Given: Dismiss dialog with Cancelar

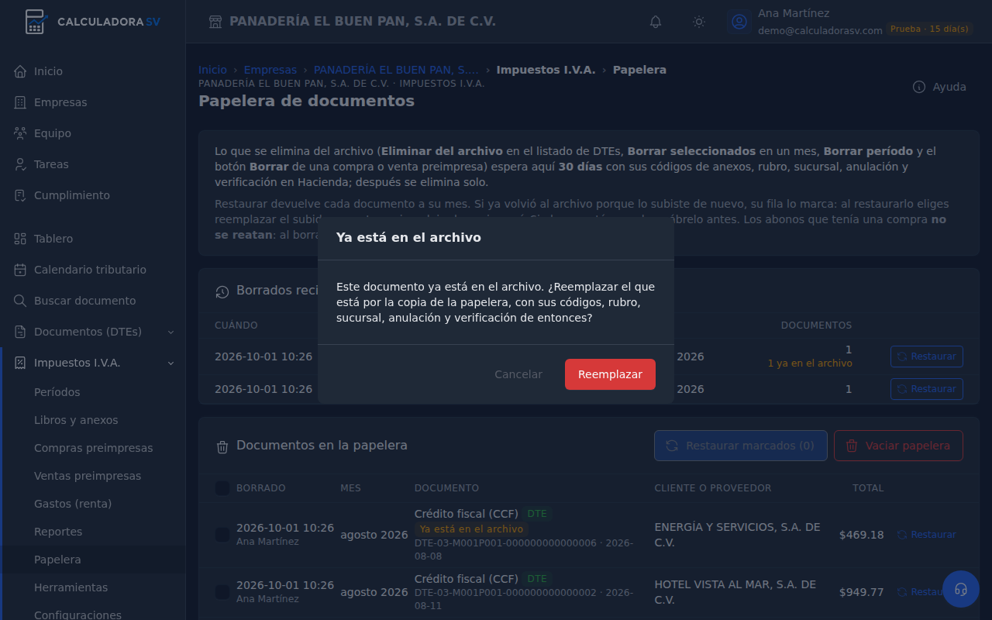Looking at the screenshot, I should [x=518, y=374].
